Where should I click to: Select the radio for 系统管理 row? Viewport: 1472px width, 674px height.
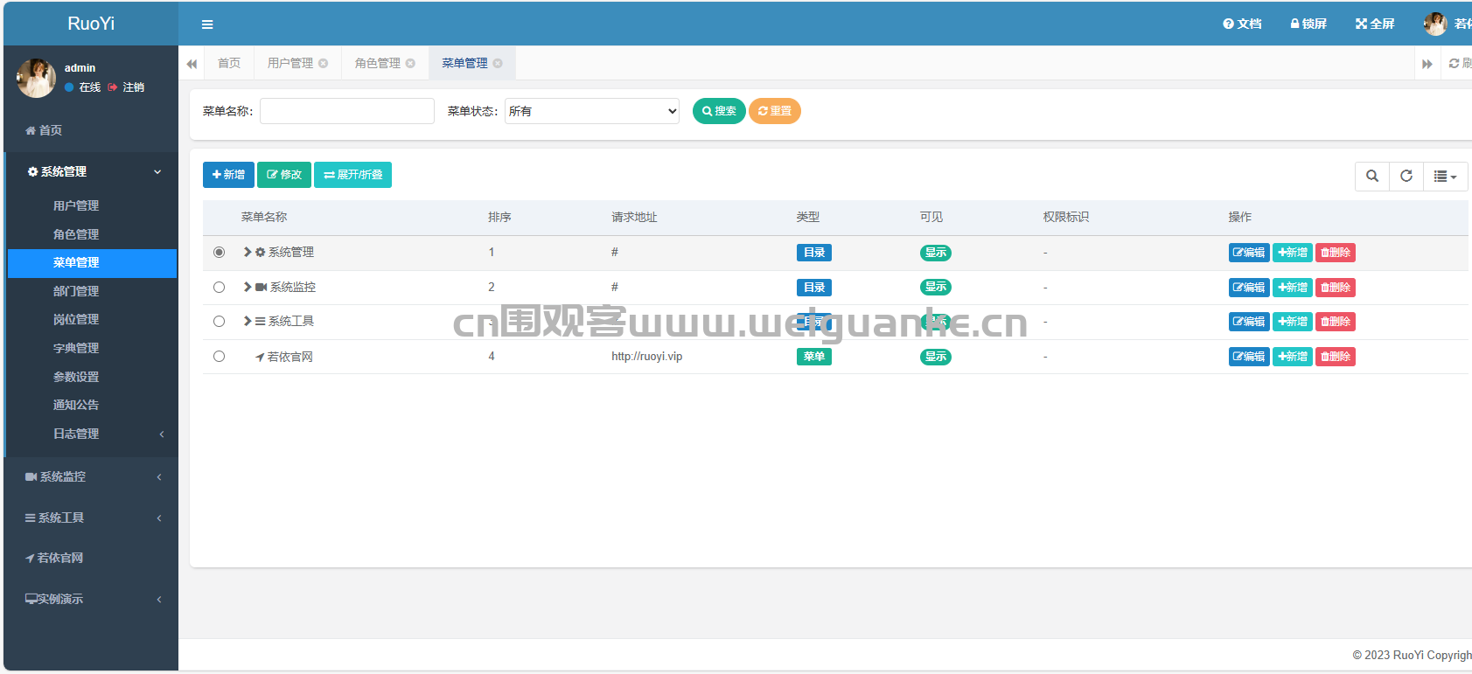click(x=219, y=252)
